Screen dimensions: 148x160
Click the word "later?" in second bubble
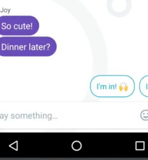pyautogui.click(x=39, y=47)
